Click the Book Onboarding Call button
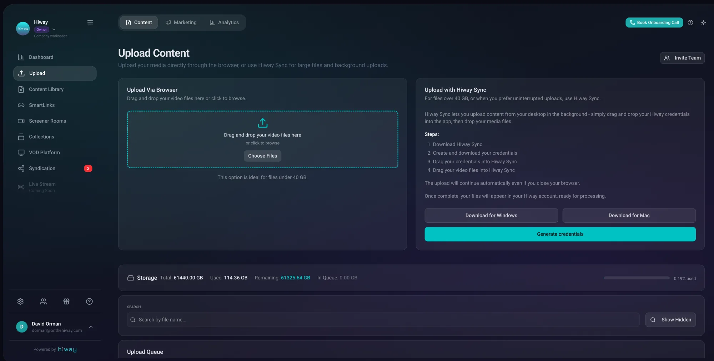The width and height of the screenshot is (714, 361). [654, 22]
